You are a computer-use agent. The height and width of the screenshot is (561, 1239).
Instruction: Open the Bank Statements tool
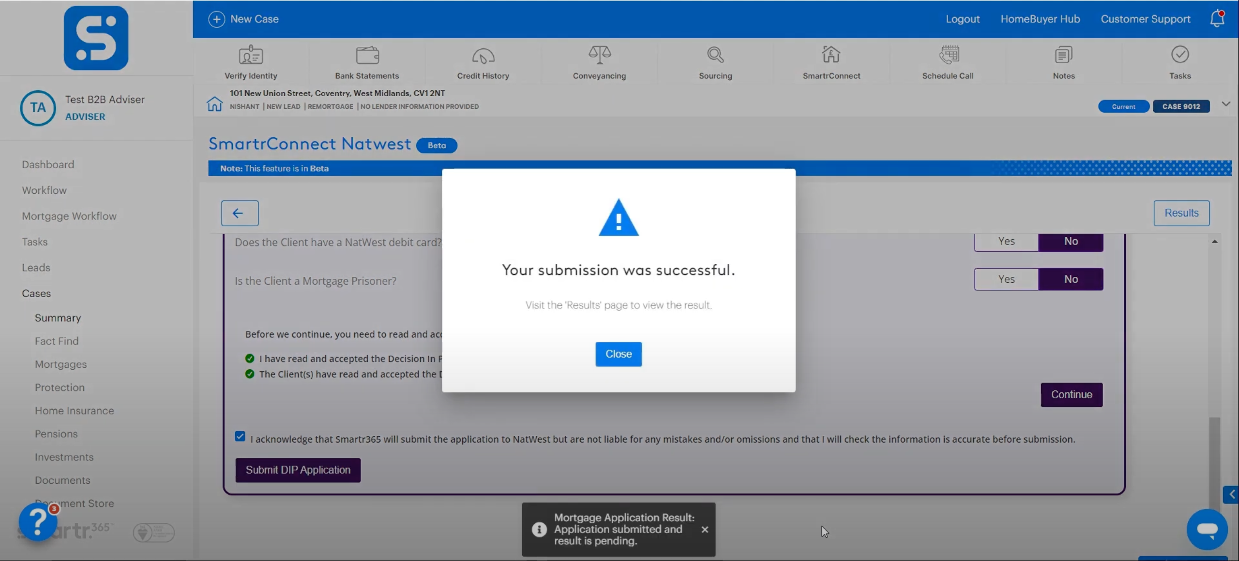click(x=367, y=62)
